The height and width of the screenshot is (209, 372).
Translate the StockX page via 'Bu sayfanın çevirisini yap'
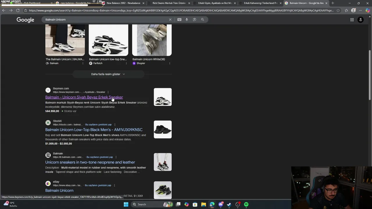(x=98, y=125)
